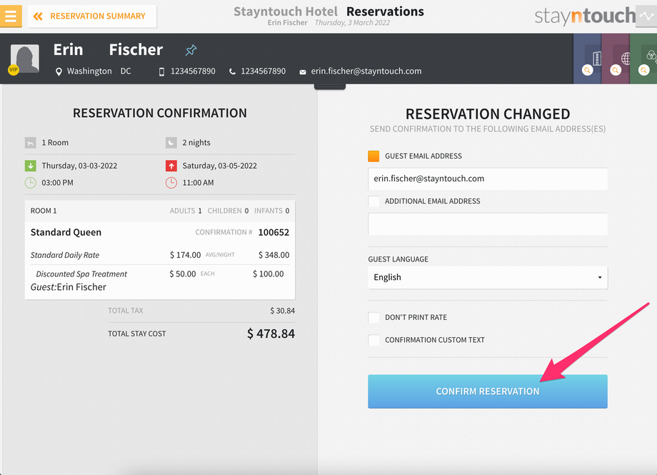
Task: Click the guest email address field
Action: point(488,179)
